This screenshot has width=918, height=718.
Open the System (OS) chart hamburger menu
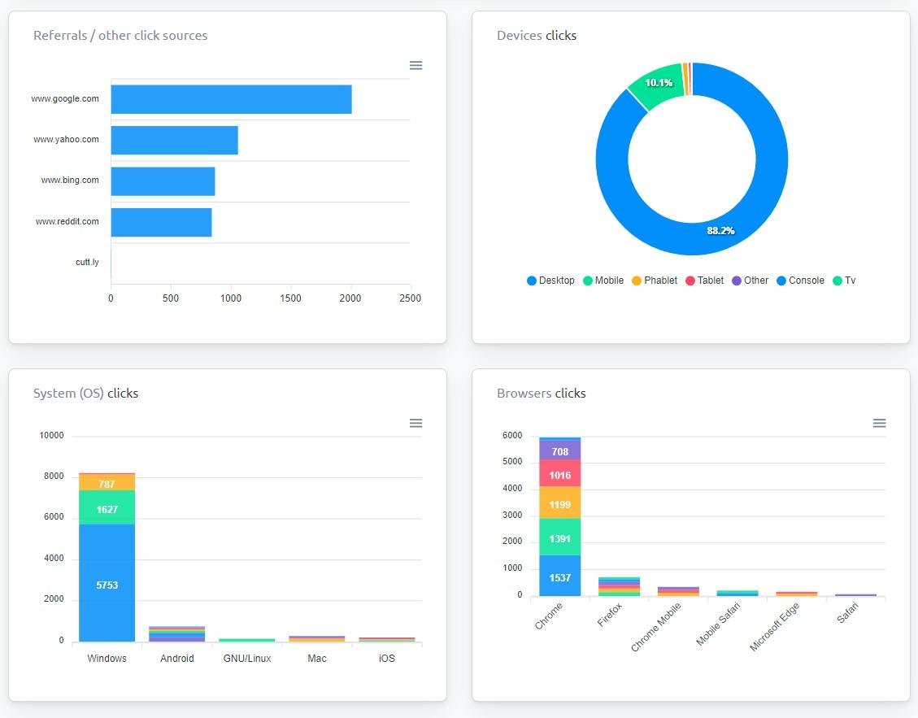pyautogui.click(x=415, y=423)
